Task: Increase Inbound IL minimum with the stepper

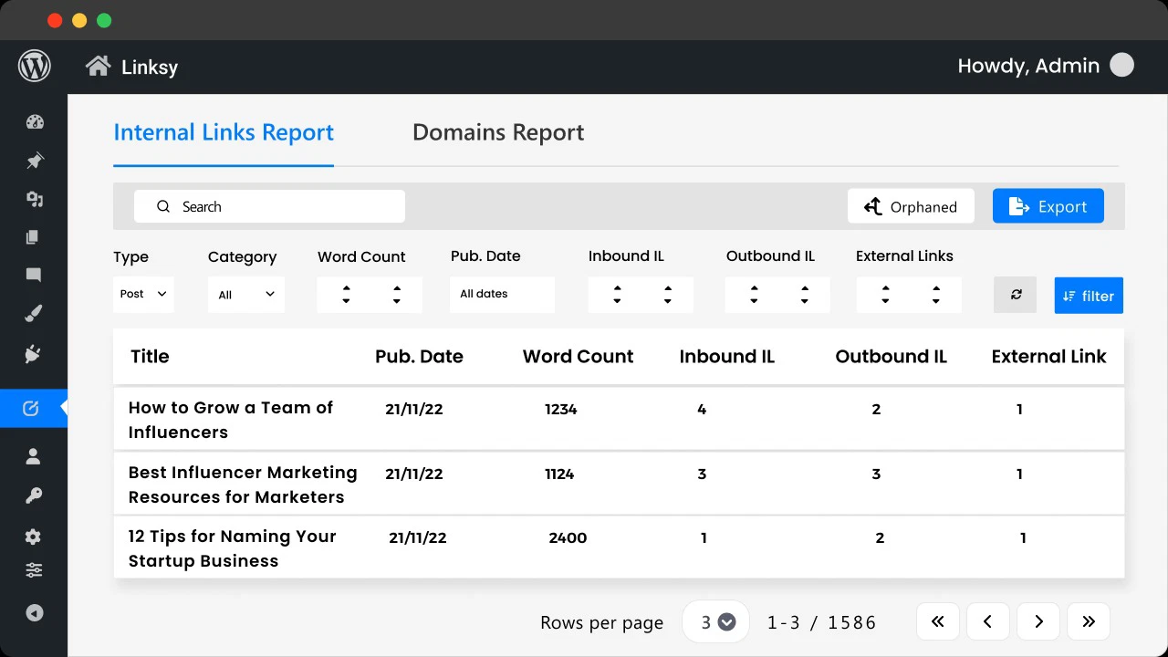Action: click(617, 289)
